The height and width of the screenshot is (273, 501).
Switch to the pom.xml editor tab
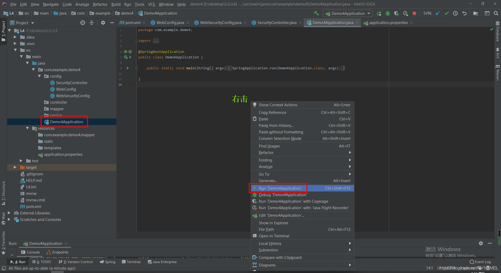pyautogui.click(x=132, y=23)
